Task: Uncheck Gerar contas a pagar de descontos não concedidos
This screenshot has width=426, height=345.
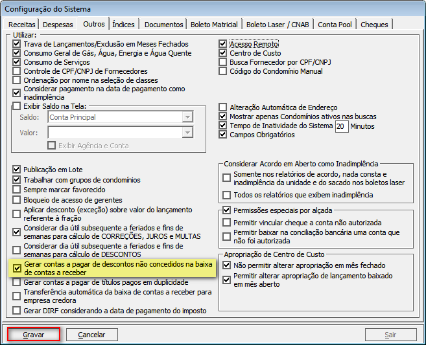Action: pyautogui.click(x=17, y=268)
